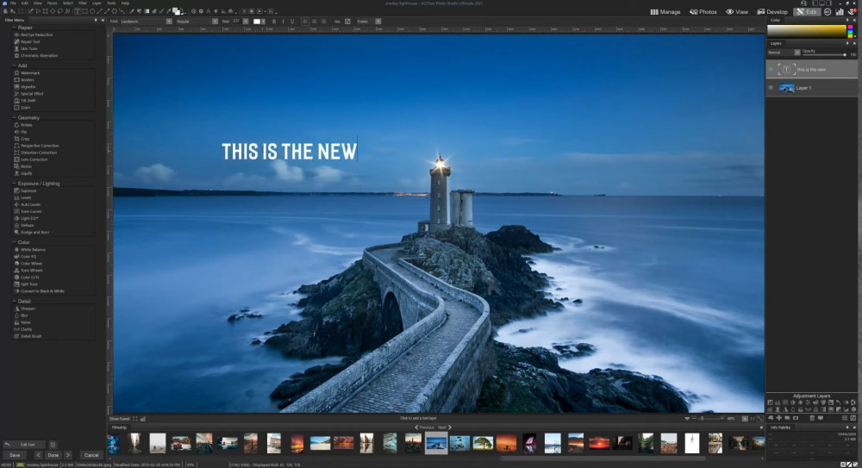Open the Tilt-Shift filter
This screenshot has height=468, width=862.
(25, 101)
